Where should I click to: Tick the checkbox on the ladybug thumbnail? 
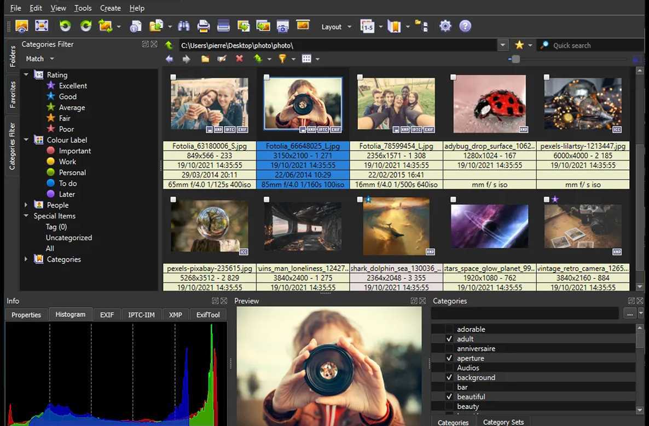coord(453,78)
